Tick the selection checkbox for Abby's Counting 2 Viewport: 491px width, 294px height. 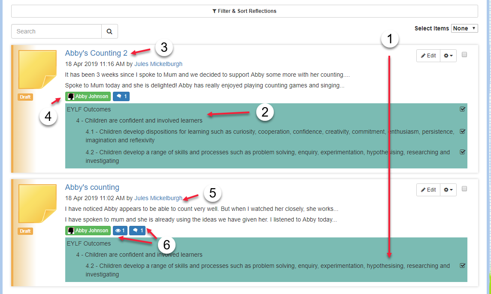pos(464,54)
